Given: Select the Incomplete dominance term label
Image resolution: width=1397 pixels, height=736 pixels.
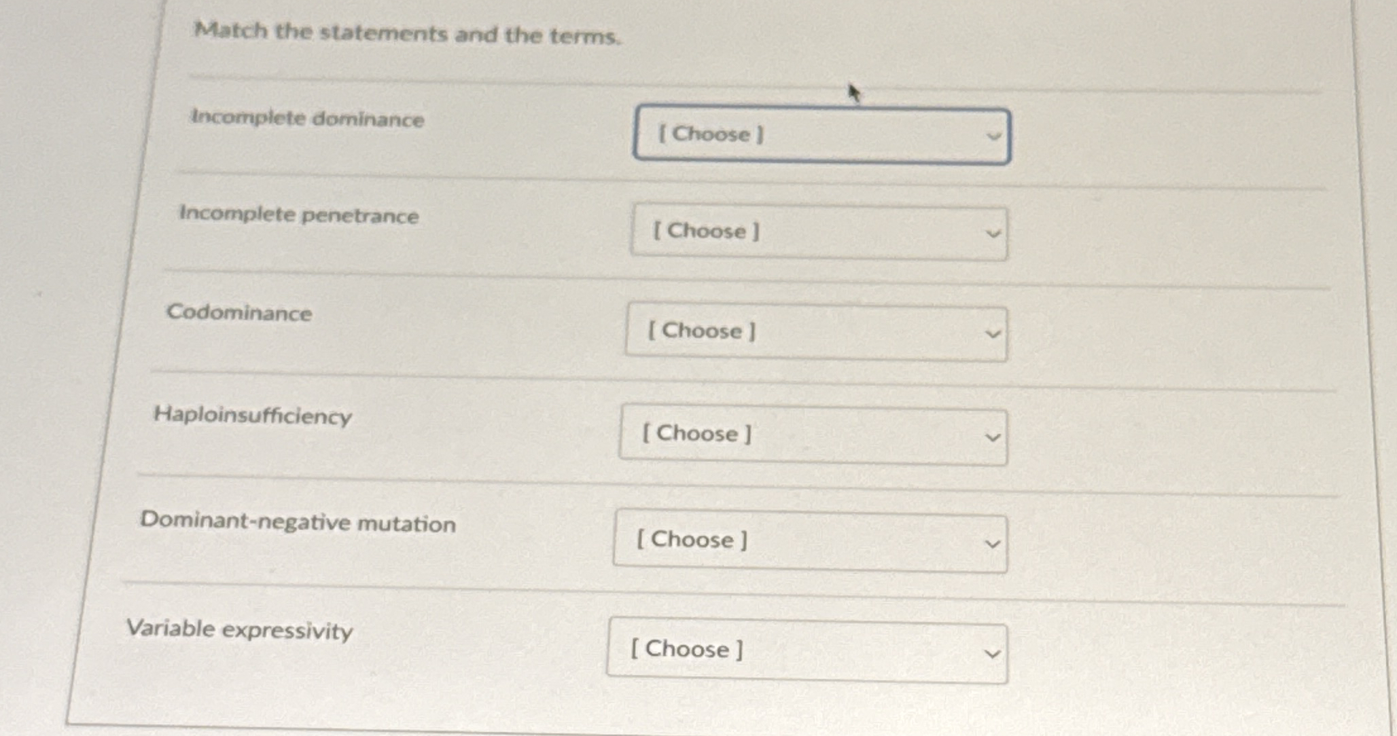Looking at the screenshot, I should coord(306,119).
